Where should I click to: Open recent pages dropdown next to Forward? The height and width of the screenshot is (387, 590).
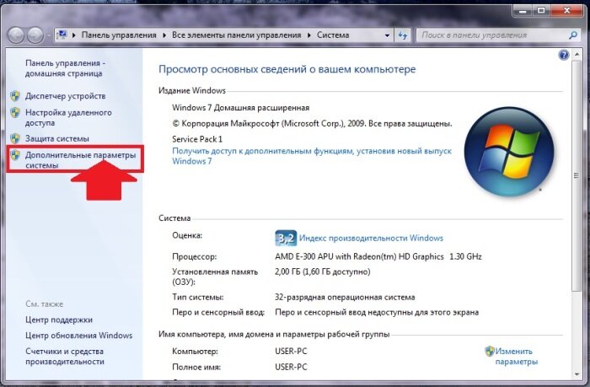[x=49, y=35]
